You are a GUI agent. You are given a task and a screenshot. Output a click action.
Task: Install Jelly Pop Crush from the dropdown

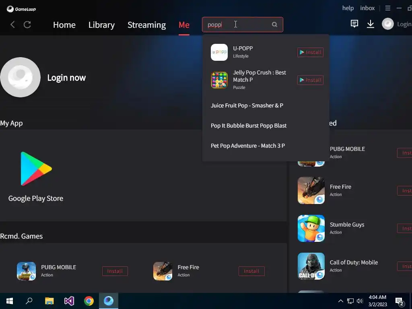click(310, 80)
